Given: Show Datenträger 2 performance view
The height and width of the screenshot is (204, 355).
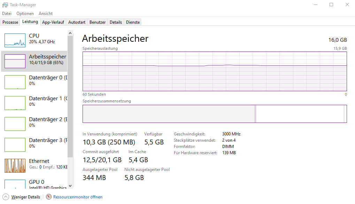Looking at the screenshot, I should click(x=15, y=124).
